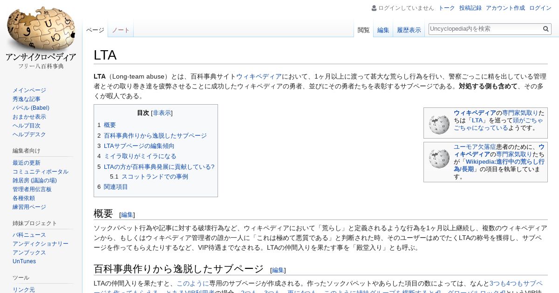559x293 pixels.
Task: Open アンディクショナリー link
Action: pos(41,244)
